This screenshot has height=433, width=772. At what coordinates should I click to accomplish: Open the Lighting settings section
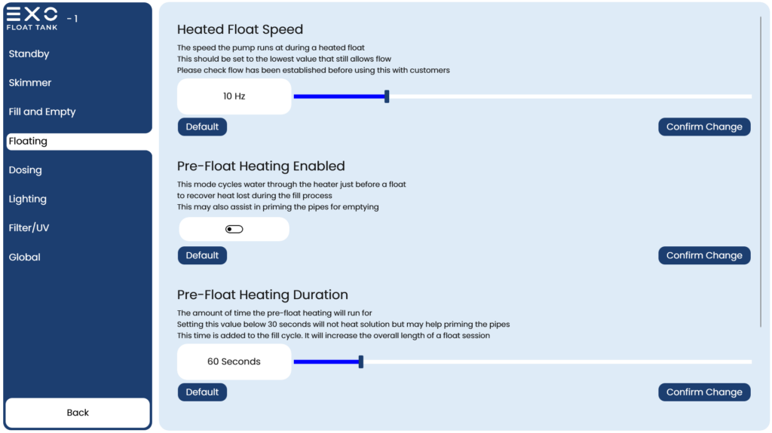[x=28, y=199]
